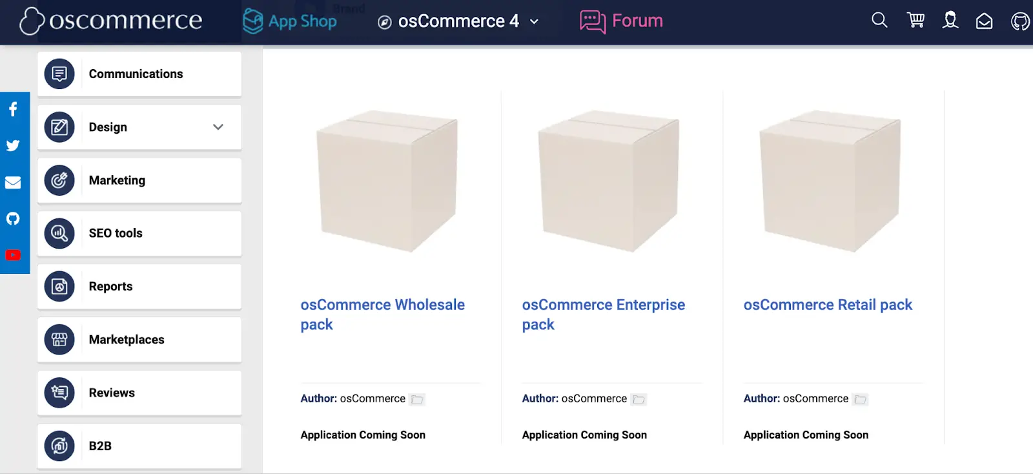The width and height of the screenshot is (1033, 474).
Task: Go to the Forum menu item
Action: [x=621, y=21]
